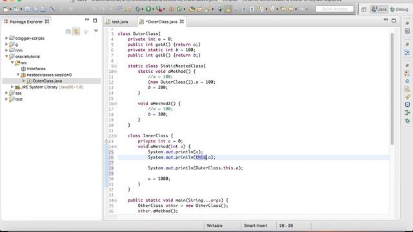The image size is (413, 232).
Task: Maximize the editor area
Action: tap(394, 21)
